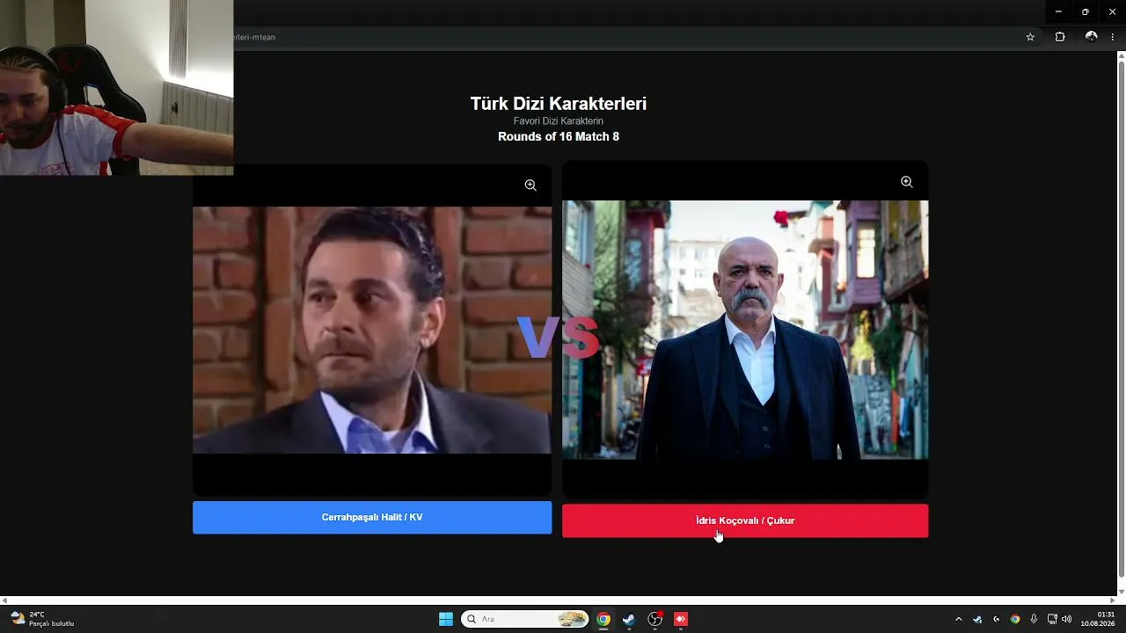Pick İdris Koçovalı / Çukur button
1126x633 pixels.
pos(745,520)
